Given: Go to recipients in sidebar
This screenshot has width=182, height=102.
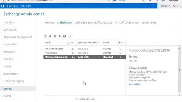Looking at the screenshot, I should (x=9, y=22).
